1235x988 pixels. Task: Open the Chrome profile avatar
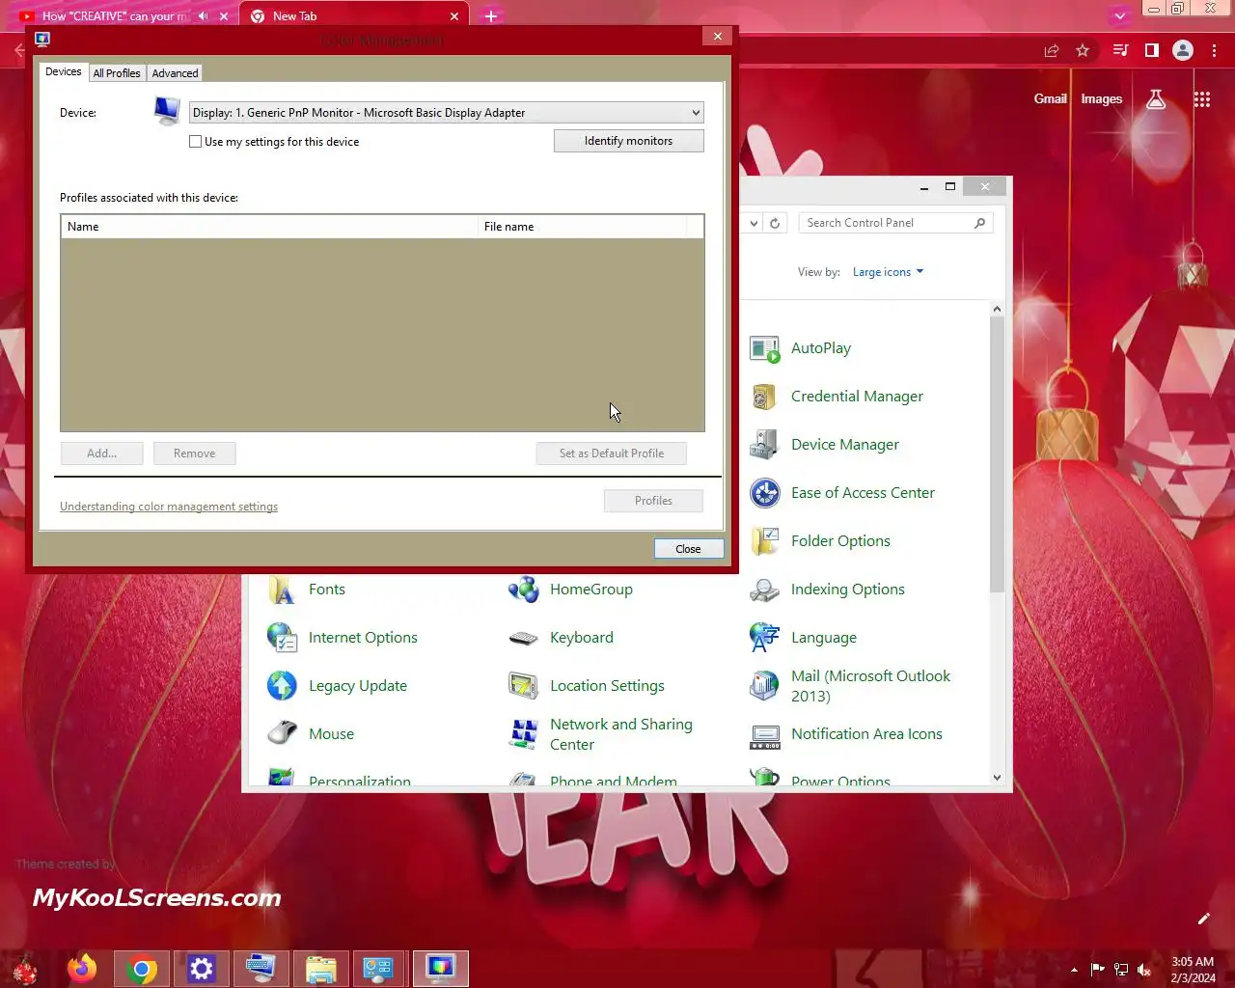click(x=1183, y=51)
